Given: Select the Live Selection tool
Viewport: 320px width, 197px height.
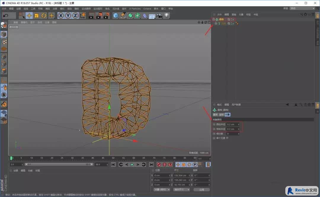Looking at the screenshot, I should [x=21, y=15].
